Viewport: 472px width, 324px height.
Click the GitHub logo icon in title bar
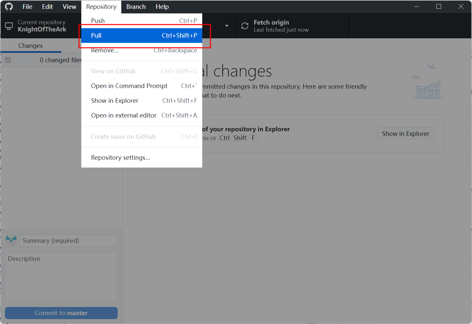point(9,7)
